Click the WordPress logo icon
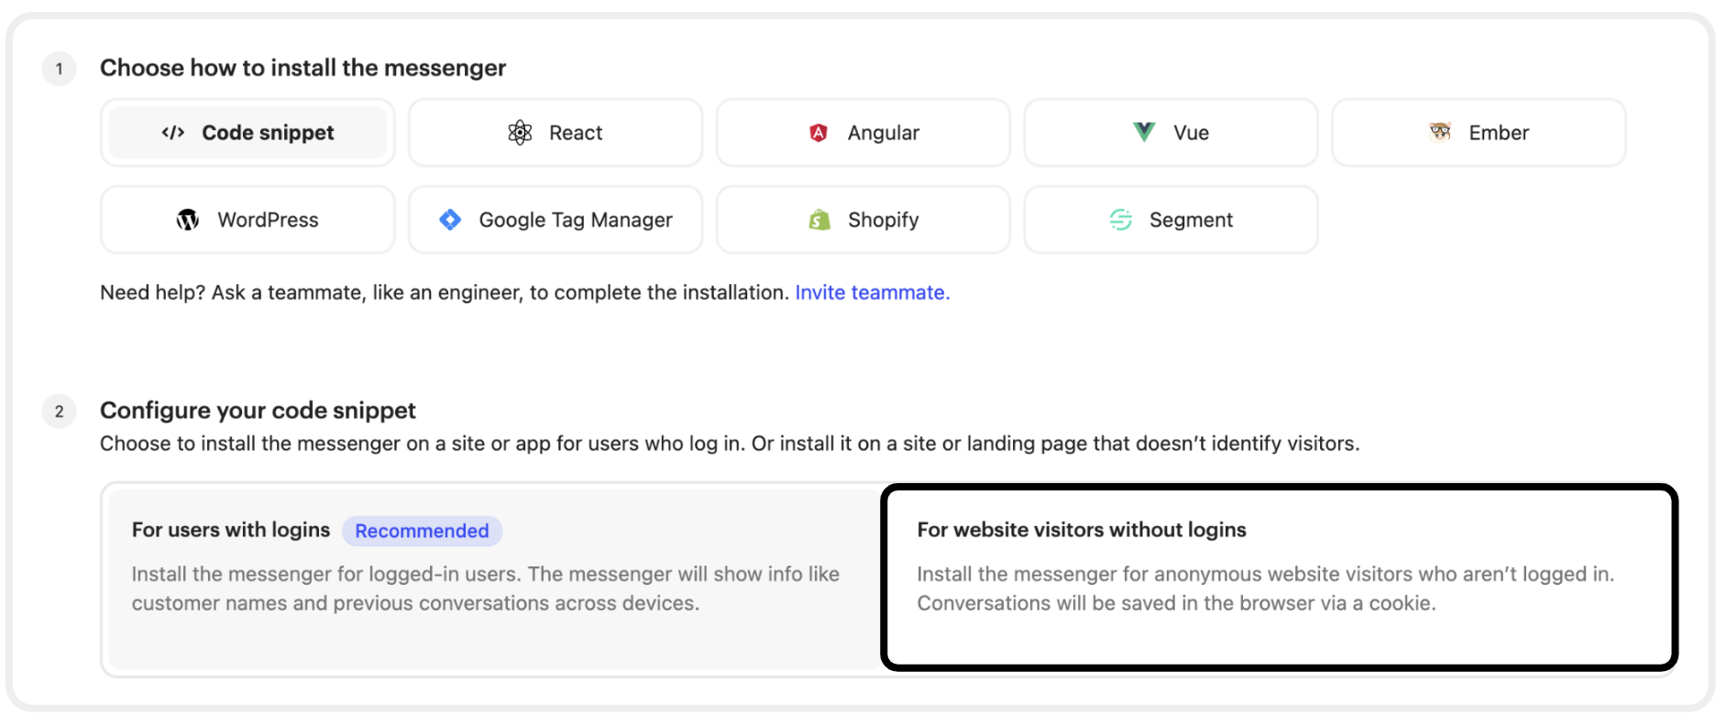 tap(188, 220)
